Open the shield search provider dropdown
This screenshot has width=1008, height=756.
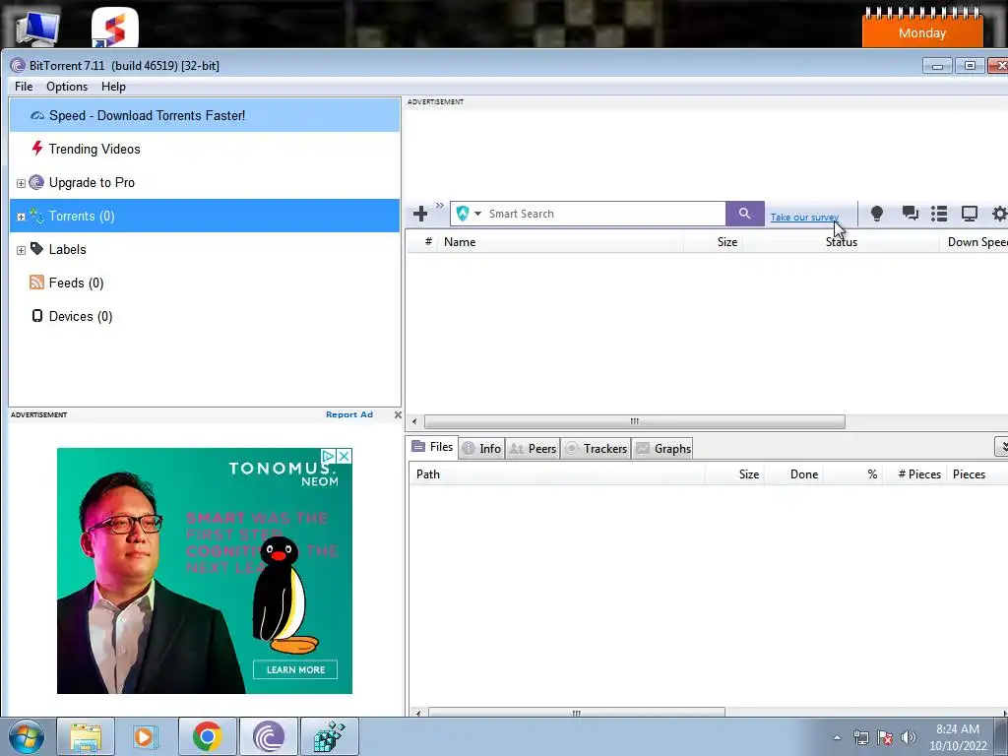(x=477, y=214)
